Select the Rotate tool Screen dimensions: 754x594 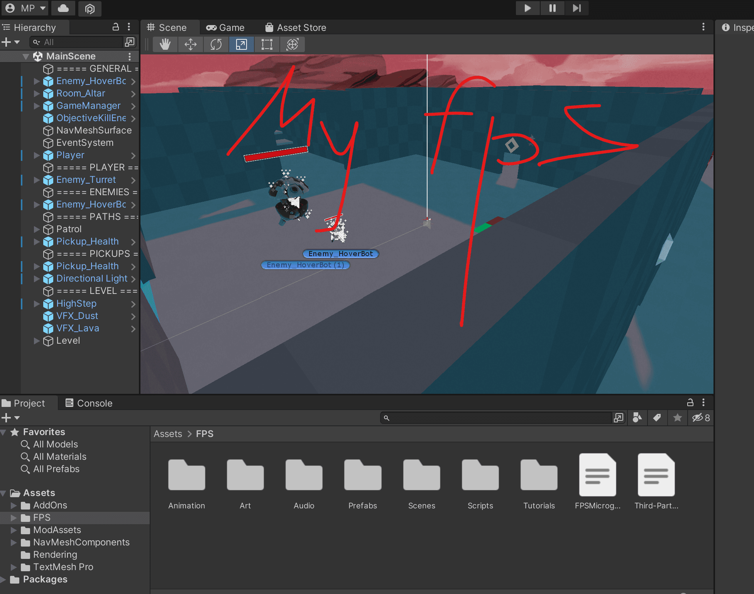[216, 44]
